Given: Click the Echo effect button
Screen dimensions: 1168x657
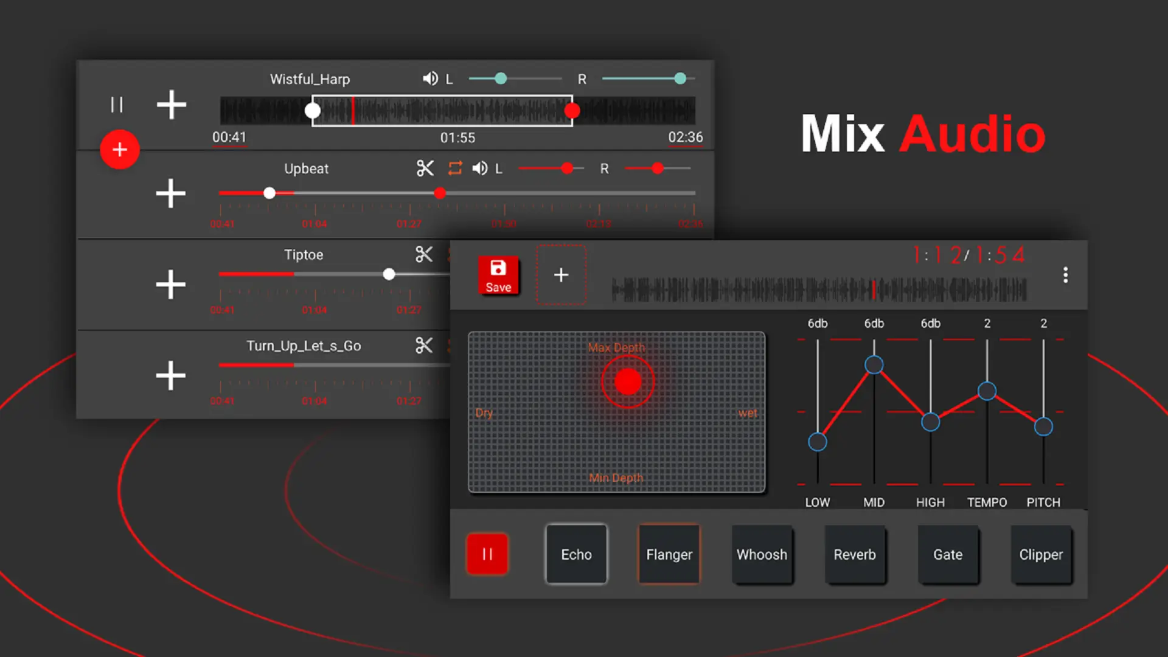Looking at the screenshot, I should (576, 554).
